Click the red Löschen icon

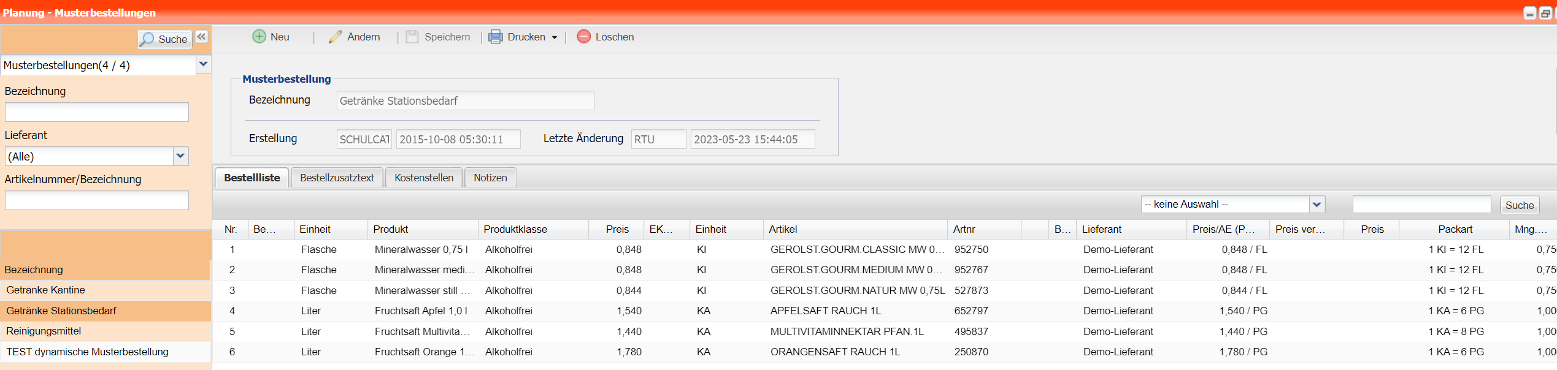[x=584, y=37]
